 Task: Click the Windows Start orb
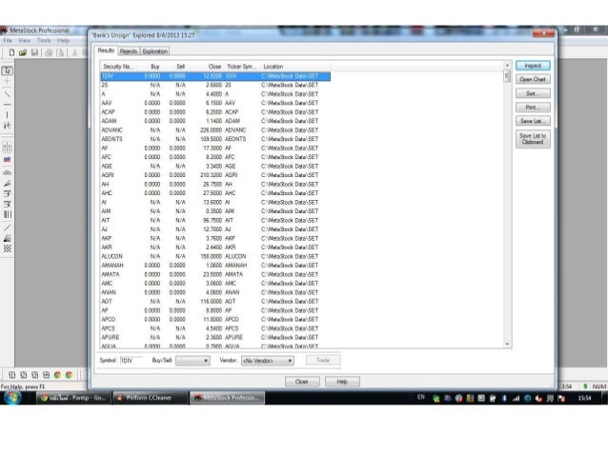click(12, 398)
